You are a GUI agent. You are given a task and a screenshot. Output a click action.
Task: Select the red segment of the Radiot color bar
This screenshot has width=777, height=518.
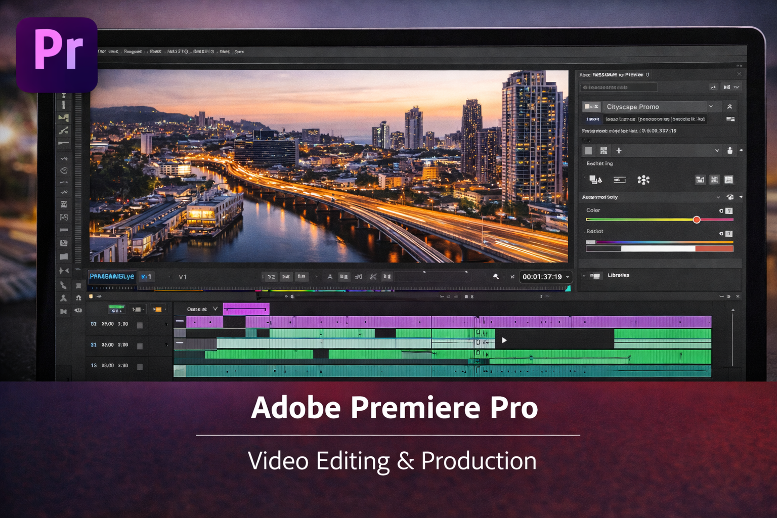tap(714, 248)
